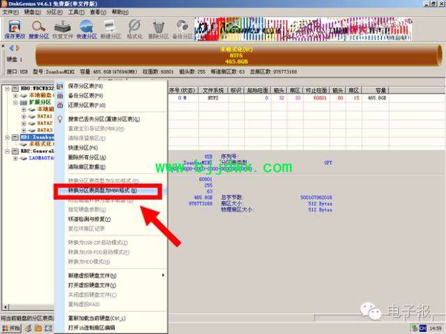Screen dimensions: 446x334
Task: Click the brown 465.8GB partition bar
Action: point(237,56)
